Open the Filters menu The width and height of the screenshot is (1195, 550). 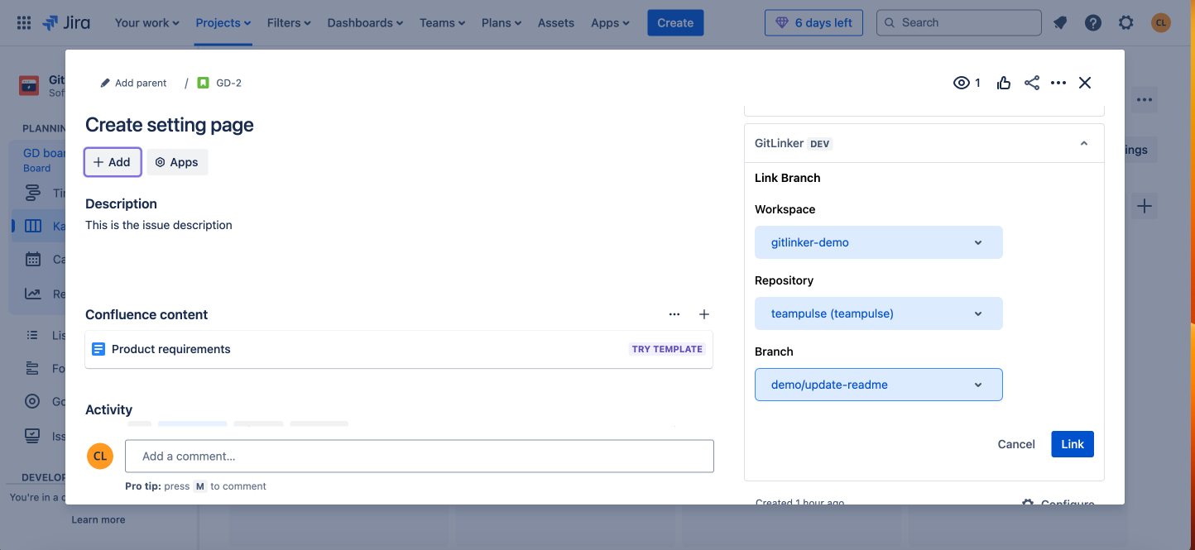click(x=284, y=22)
